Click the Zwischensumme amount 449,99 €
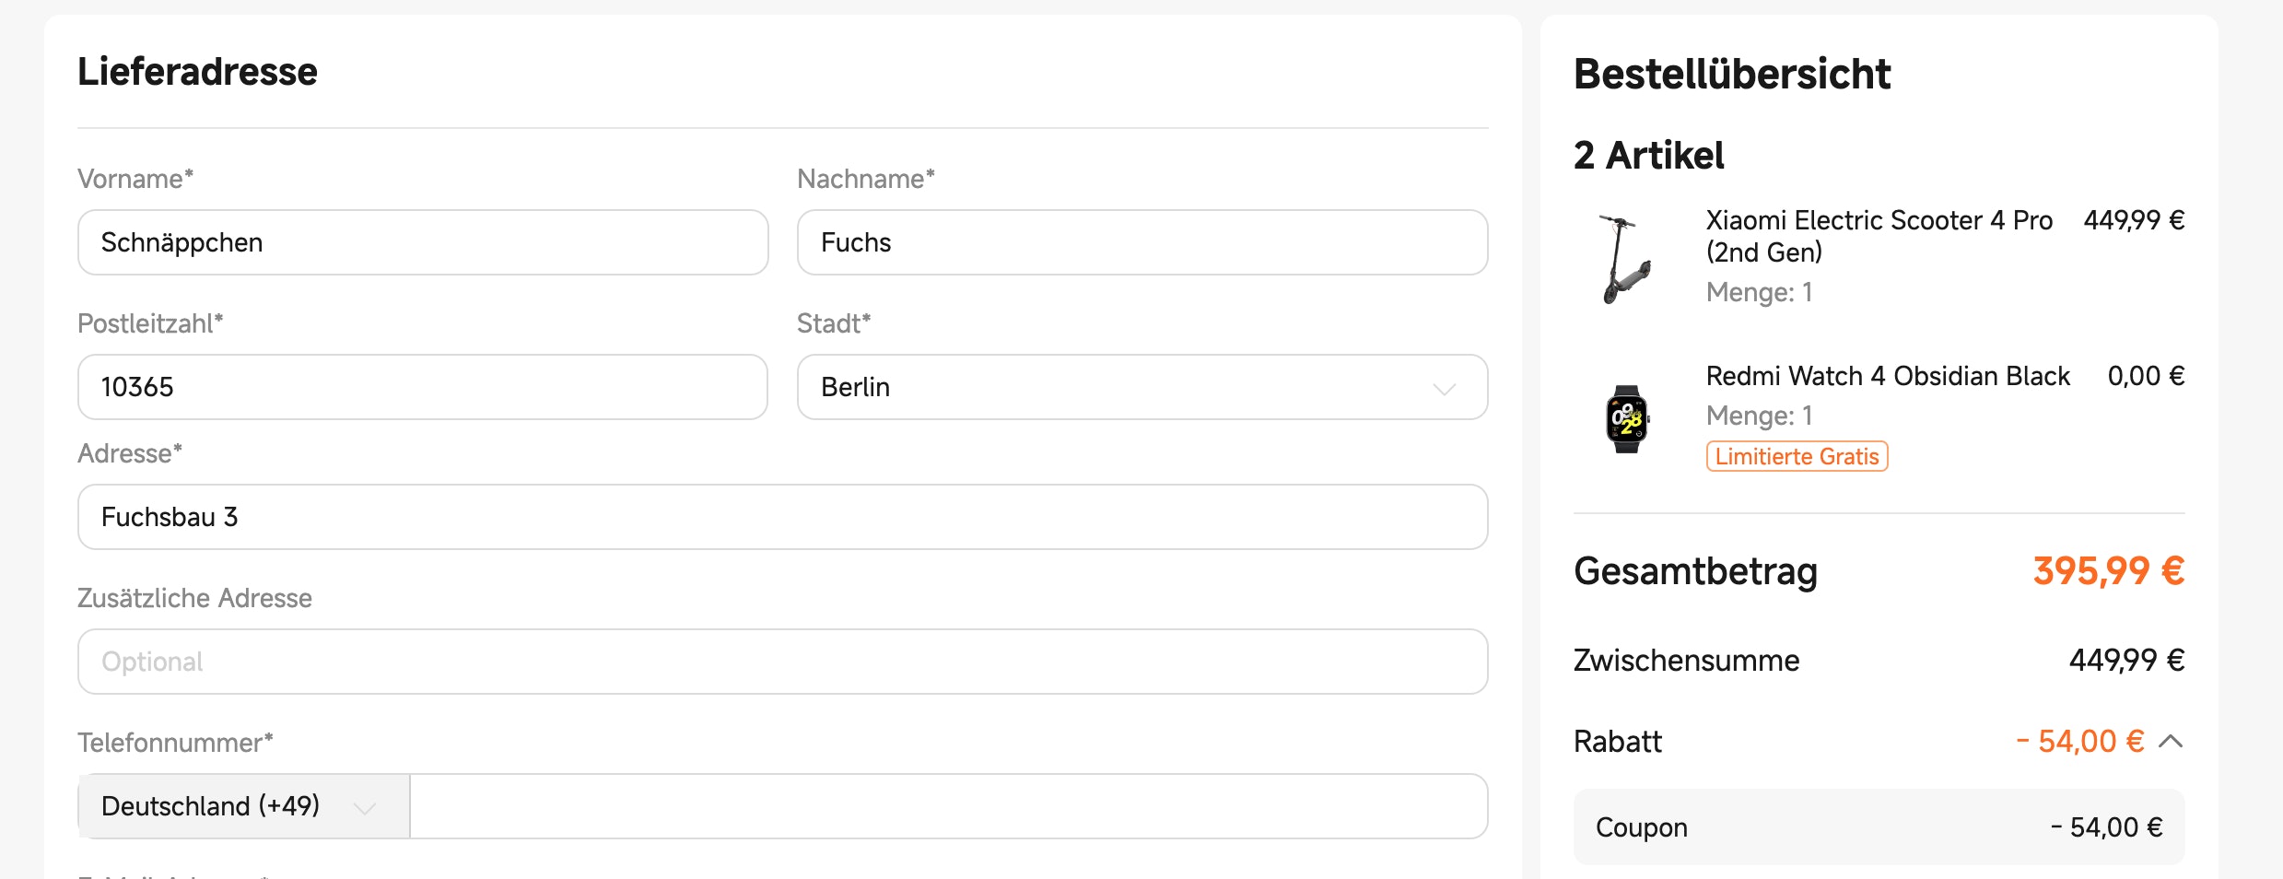 pos(2124,659)
